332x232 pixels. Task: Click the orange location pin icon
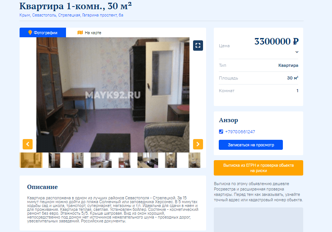30,33
